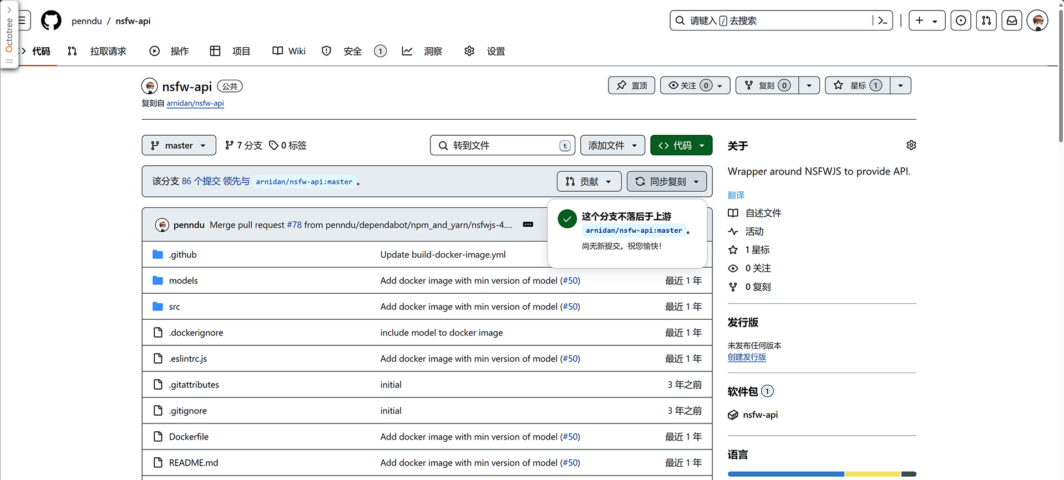
Task: Open the pull requests icon in header
Action: (x=986, y=21)
